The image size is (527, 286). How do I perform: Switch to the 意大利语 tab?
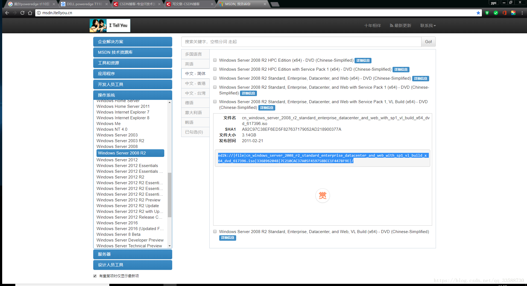pyautogui.click(x=195, y=113)
